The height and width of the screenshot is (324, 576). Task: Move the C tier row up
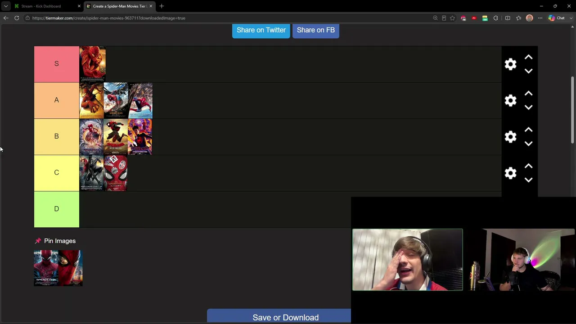(528, 166)
